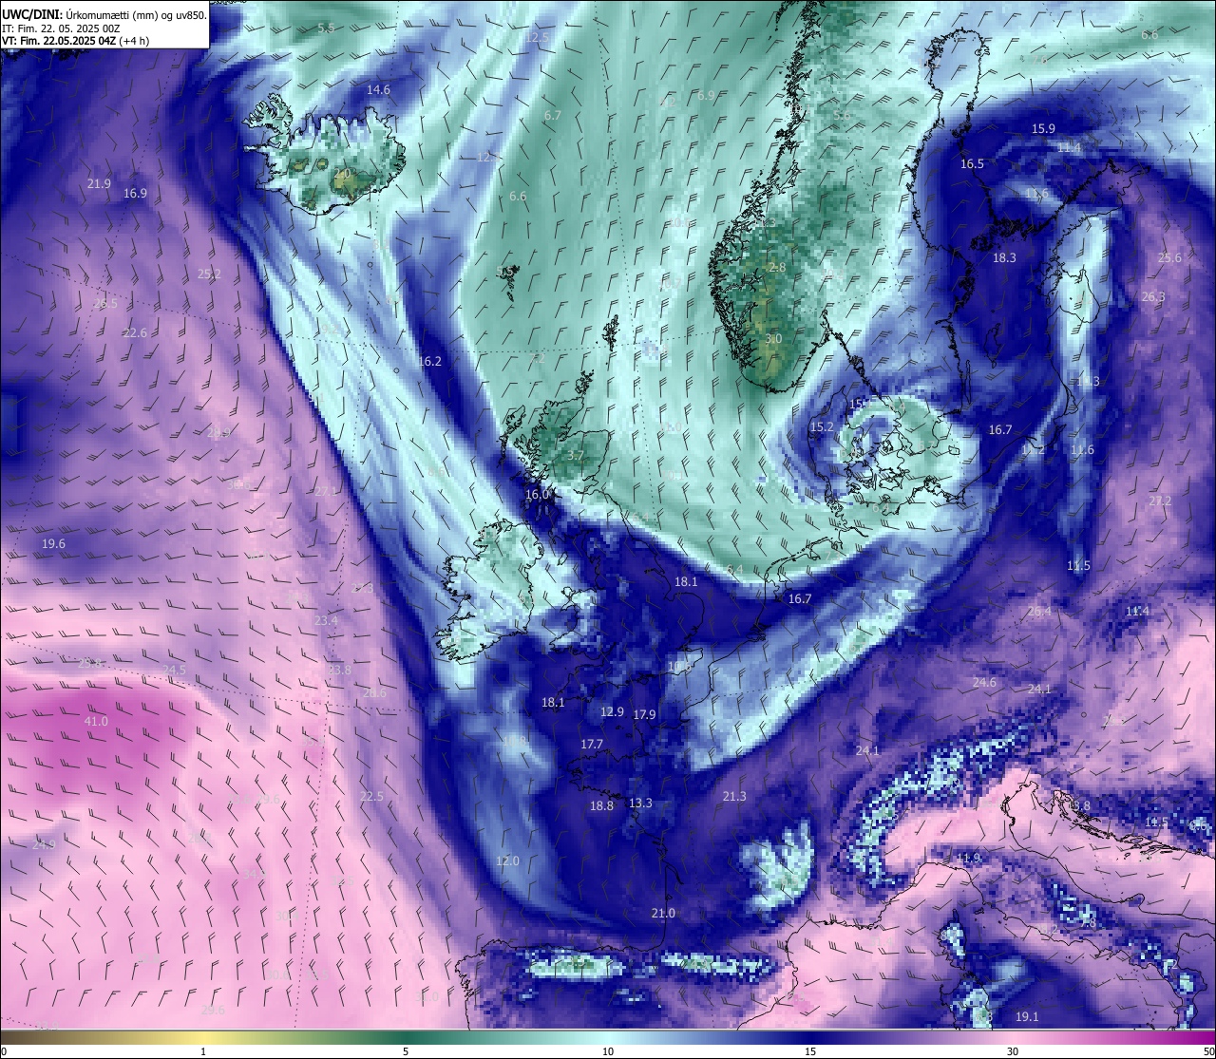Click the 15.2 value near Denmark
Viewport: 1216px width, 1059px height.
tap(822, 428)
